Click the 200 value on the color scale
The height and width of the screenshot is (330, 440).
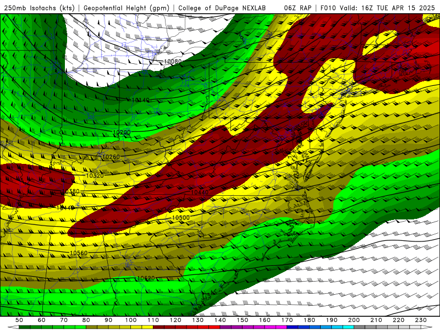click(354, 320)
